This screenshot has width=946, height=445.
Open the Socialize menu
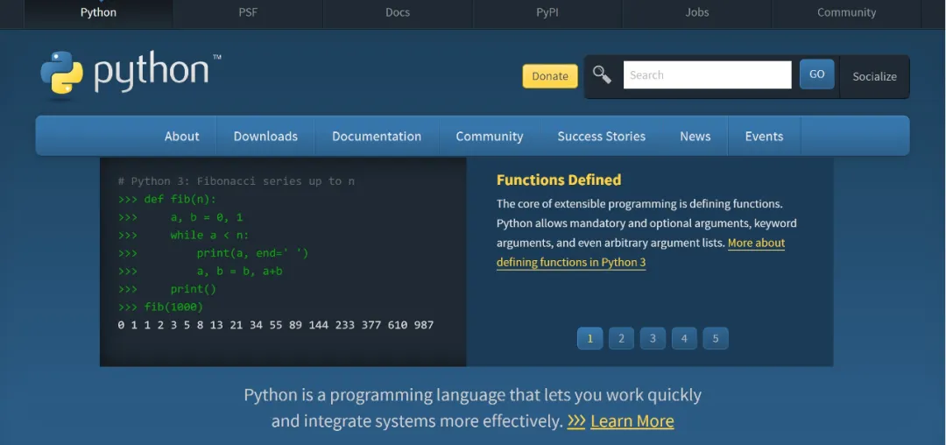point(874,76)
